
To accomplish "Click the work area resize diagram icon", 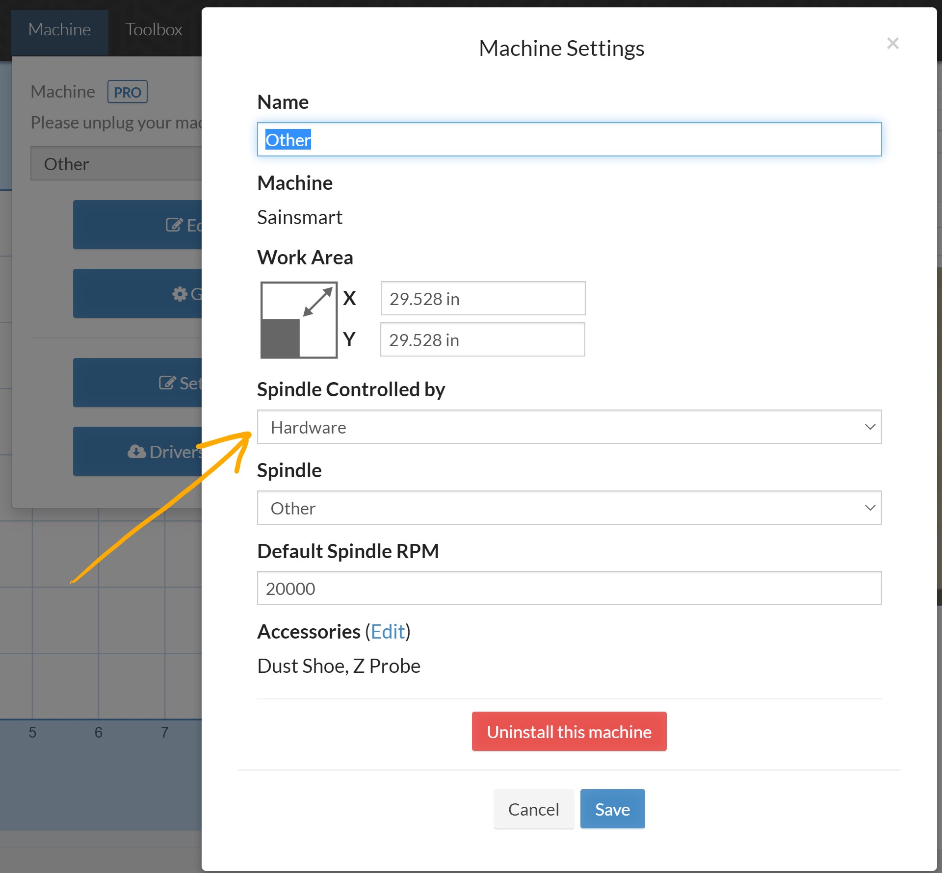I will [x=298, y=320].
